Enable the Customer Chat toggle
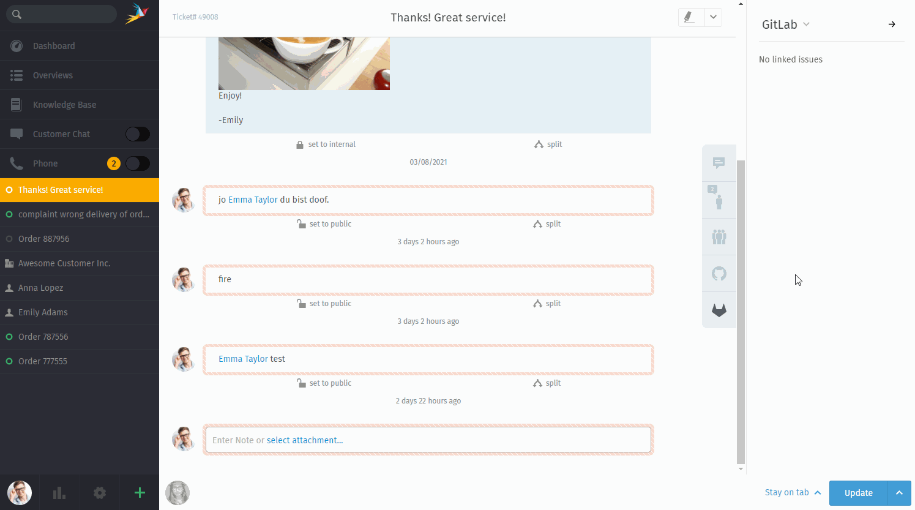The width and height of the screenshot is (915, 510). coord(137,133)
